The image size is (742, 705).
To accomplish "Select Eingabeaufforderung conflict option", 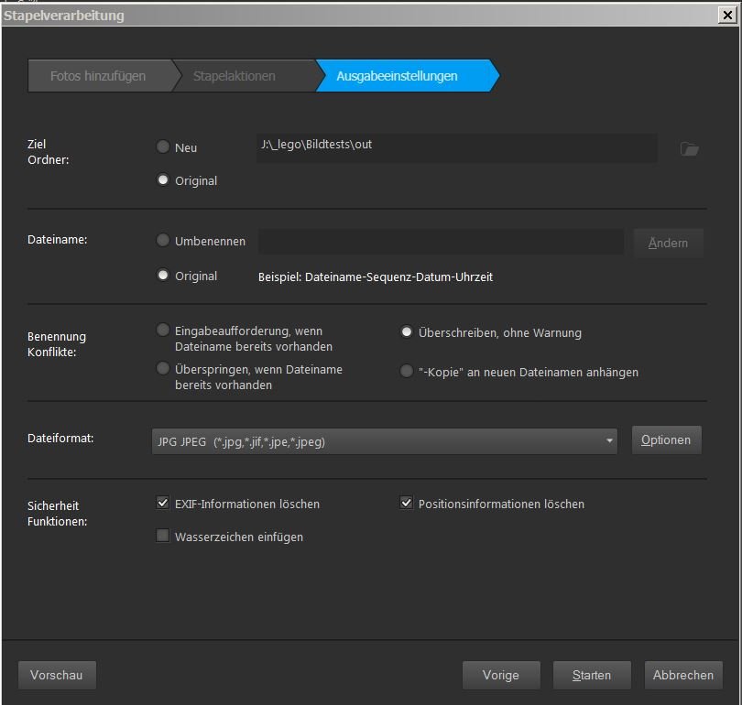I will click(x=163, y=331).
